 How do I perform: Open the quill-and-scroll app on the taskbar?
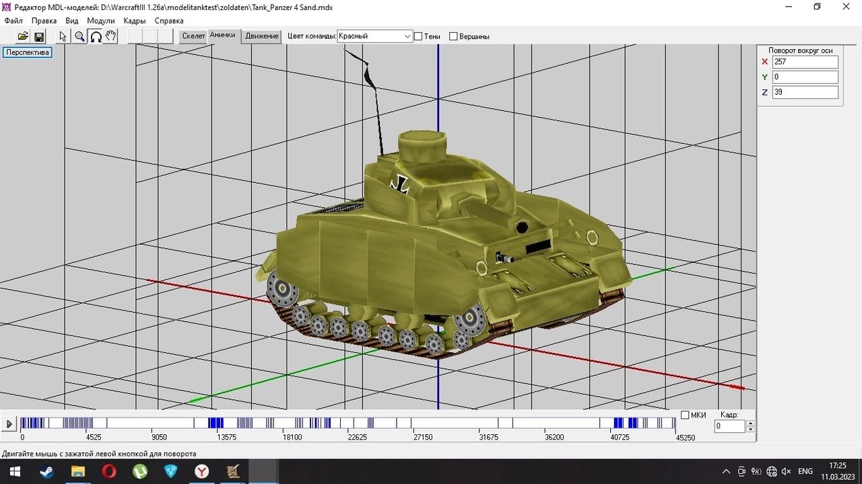tap(233, 471)
